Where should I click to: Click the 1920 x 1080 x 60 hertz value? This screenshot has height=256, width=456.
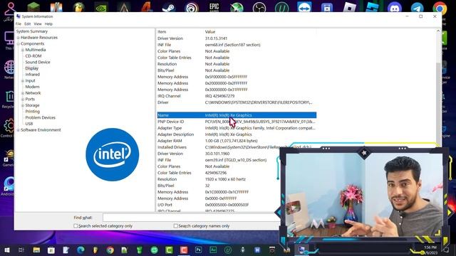point(225,179)
